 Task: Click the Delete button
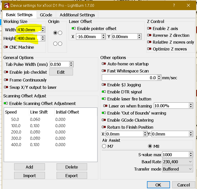[x=72, y=167]
